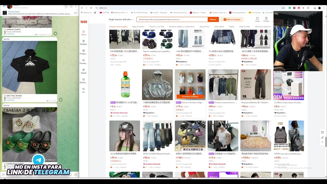Search within the Telegram channel
This screenshot has width=327, height=184.
click(66, 6)
